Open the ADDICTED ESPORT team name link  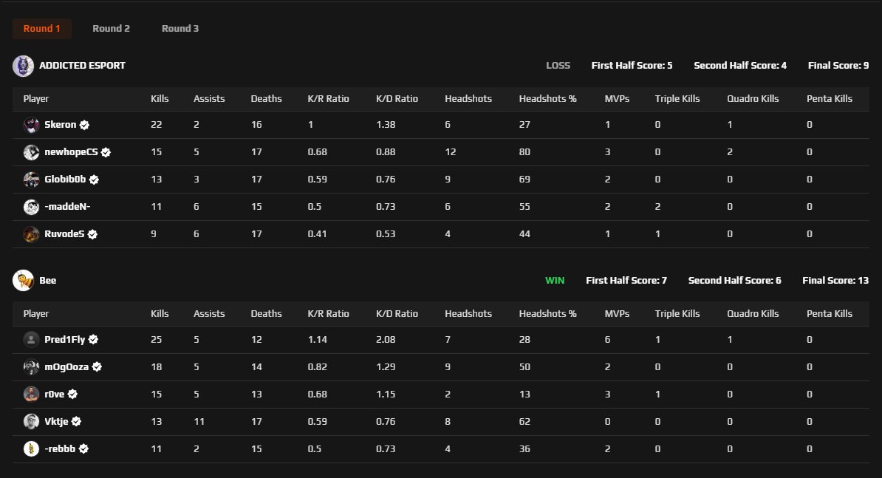tap(82, 66)
